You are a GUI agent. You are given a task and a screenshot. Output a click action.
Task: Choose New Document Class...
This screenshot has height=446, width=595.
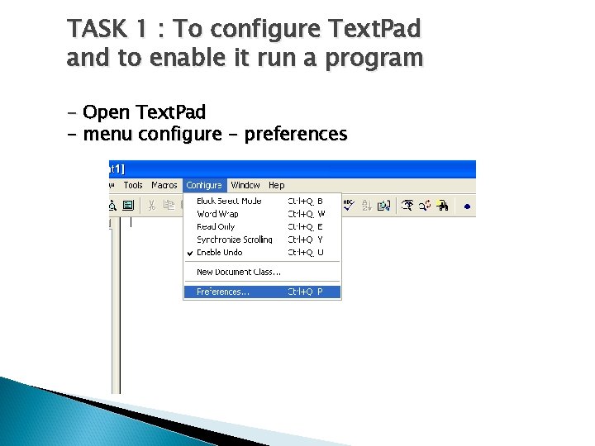click(262, 272)
